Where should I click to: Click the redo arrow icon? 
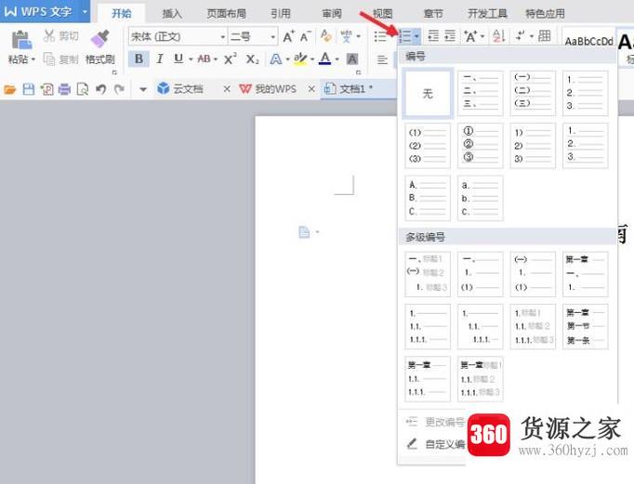(x=119, y=89)
